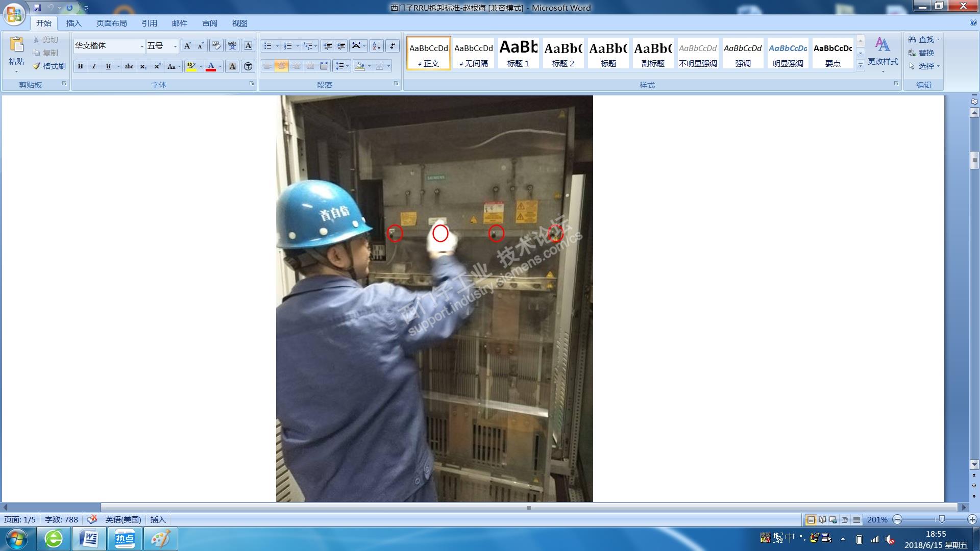
Task: Apply strikethrough formatting
Action: tap(129, 66)
